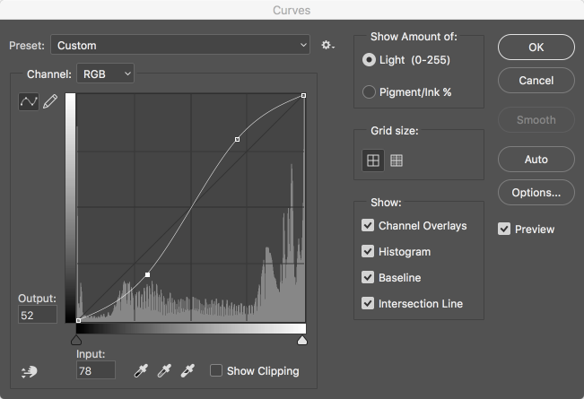
Task: Toggle Intersection Line checkbox
Action: (x=368, y=303)
